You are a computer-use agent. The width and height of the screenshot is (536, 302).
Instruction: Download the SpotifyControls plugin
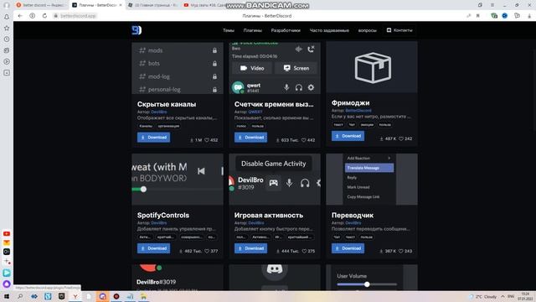tap(153, 248)
